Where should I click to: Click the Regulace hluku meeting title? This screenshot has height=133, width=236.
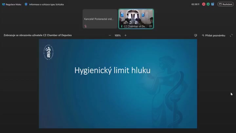(x=13, y=4)
